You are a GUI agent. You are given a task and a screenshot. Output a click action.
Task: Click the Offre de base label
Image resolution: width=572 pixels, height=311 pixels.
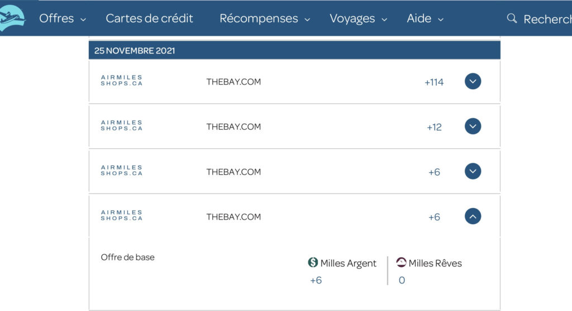point(128,257)
